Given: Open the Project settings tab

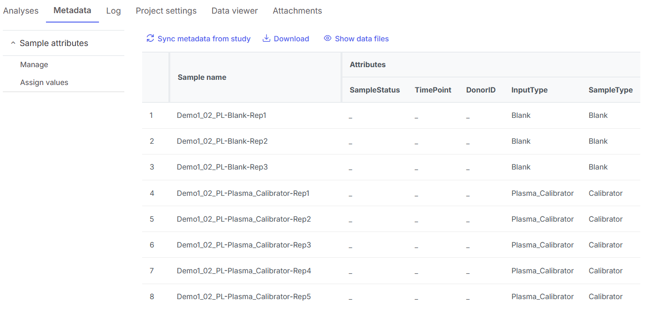Looking at the screenshot, I should point(166,11).
